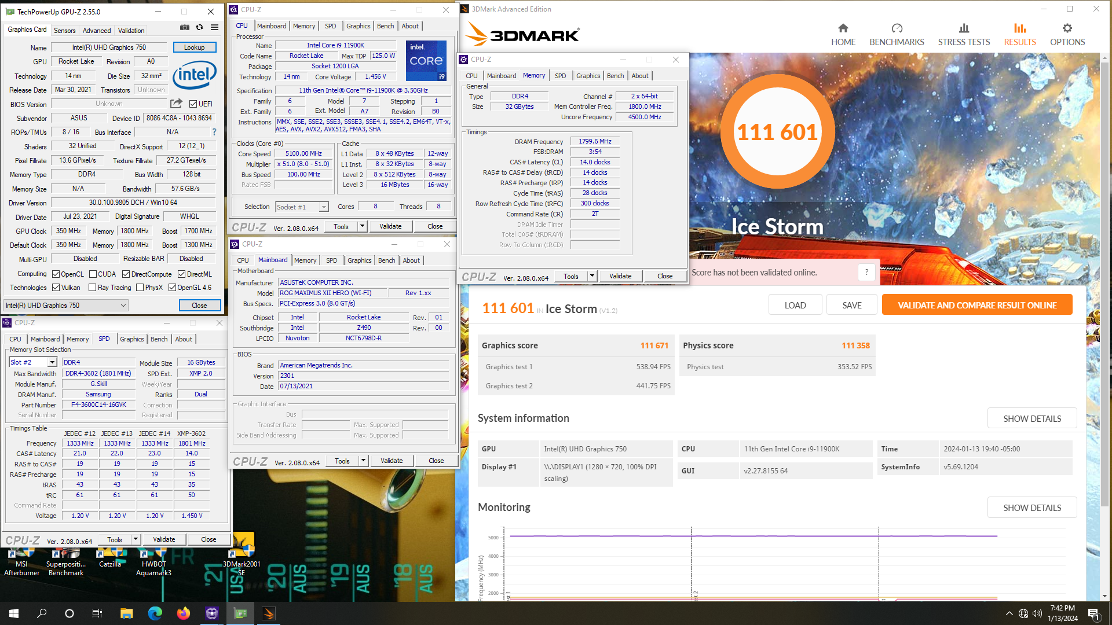Open the 3DMark Results icon

[1019, 28]
